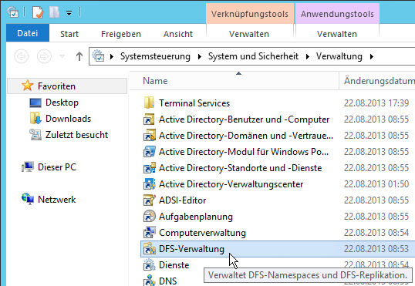Click the DNS shortcut icon
Screen dimensions: 415x286
point(150,281)
